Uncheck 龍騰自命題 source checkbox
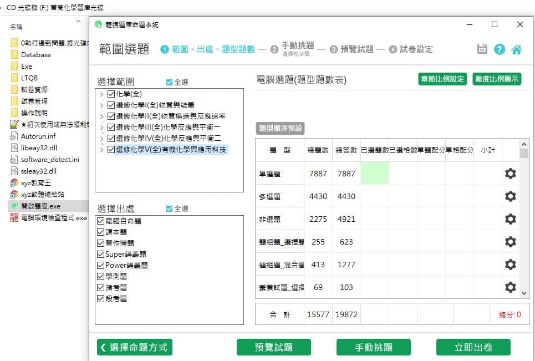Screen dimensions: 535x361 pos(100,221)
